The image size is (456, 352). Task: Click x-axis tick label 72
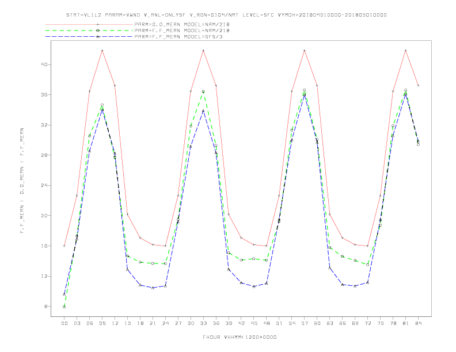(x=367, y=323)
